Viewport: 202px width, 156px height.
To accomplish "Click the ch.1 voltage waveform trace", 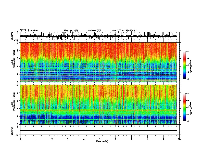I will click(98, 36).
